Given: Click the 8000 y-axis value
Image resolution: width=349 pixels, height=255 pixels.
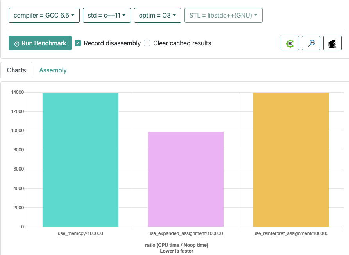Looking at the screenshot, I should coord(18,150).
